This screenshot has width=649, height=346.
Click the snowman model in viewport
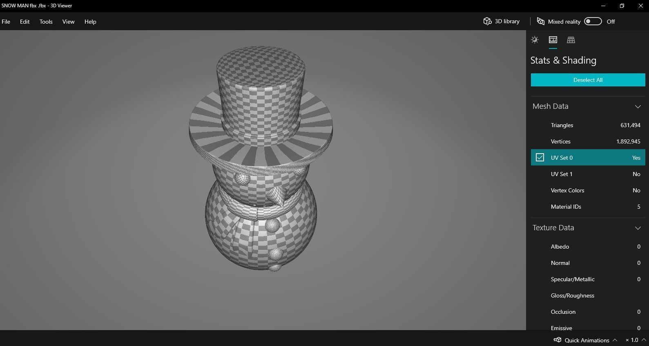click(261, 159)
